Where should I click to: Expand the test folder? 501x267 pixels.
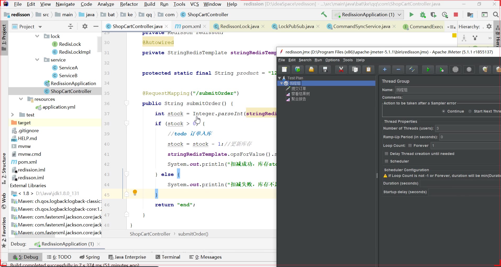(13, 115)
